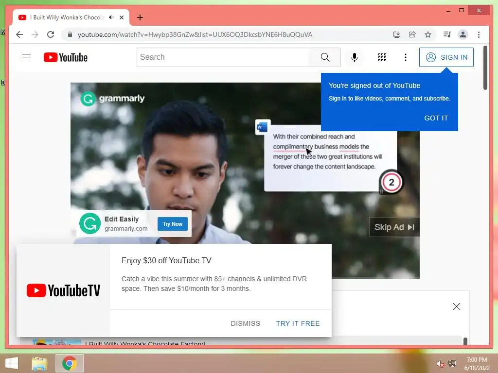Open a new browser tab

point(140,17)
